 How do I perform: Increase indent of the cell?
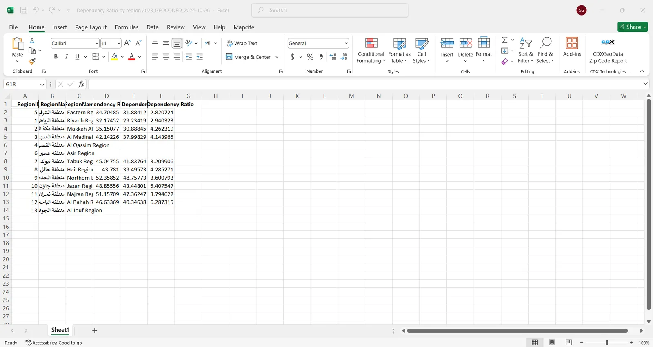pos(200,57)
